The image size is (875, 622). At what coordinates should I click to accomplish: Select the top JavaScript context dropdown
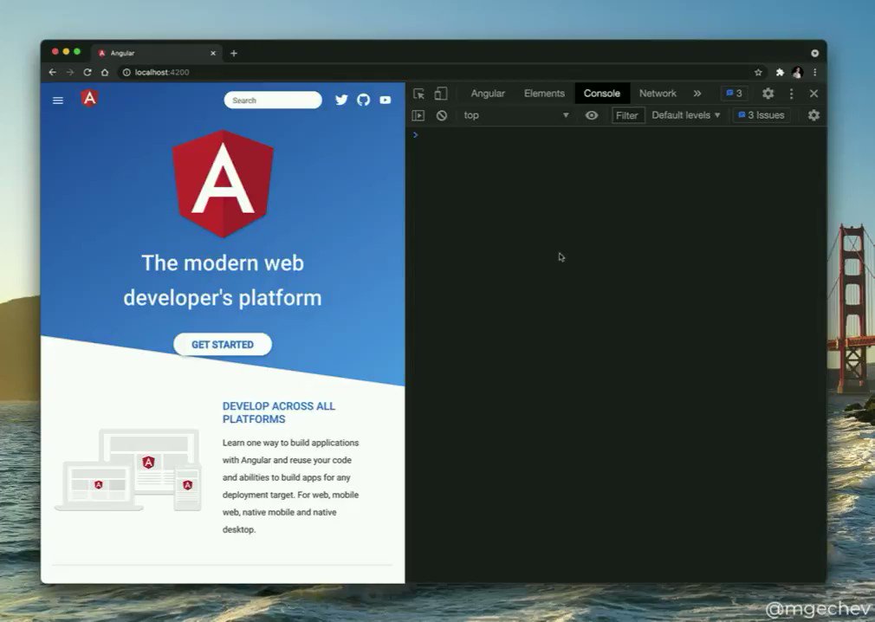[x=515, y=115]
